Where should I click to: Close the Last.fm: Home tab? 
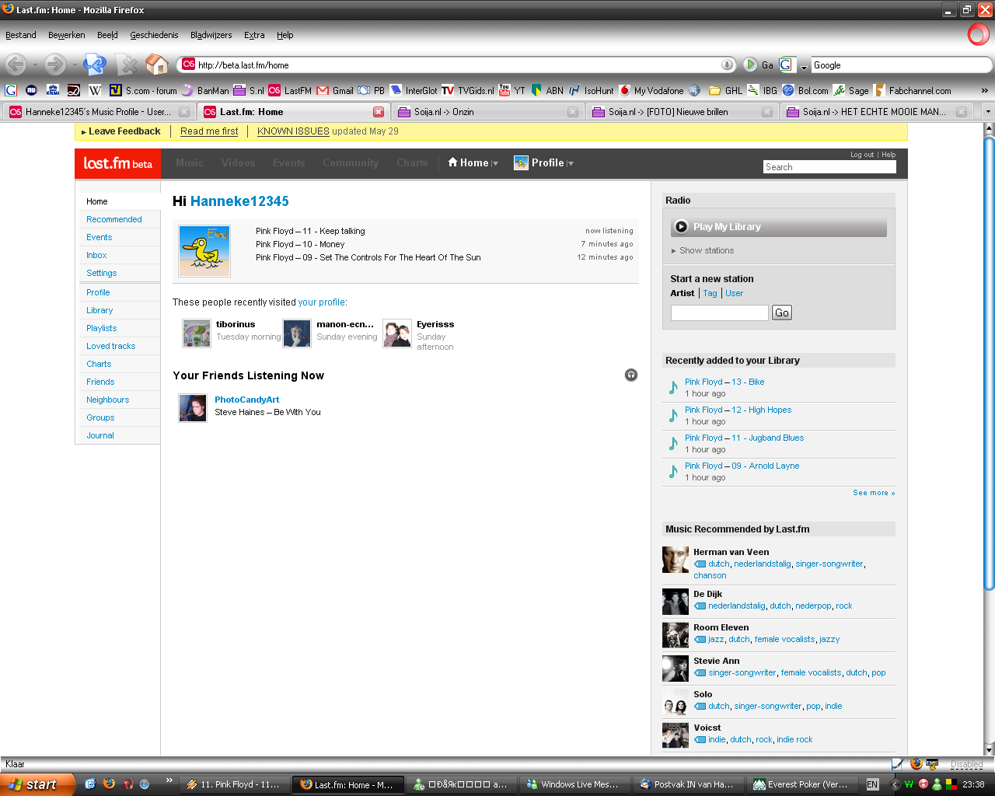(x=379, y=112)
